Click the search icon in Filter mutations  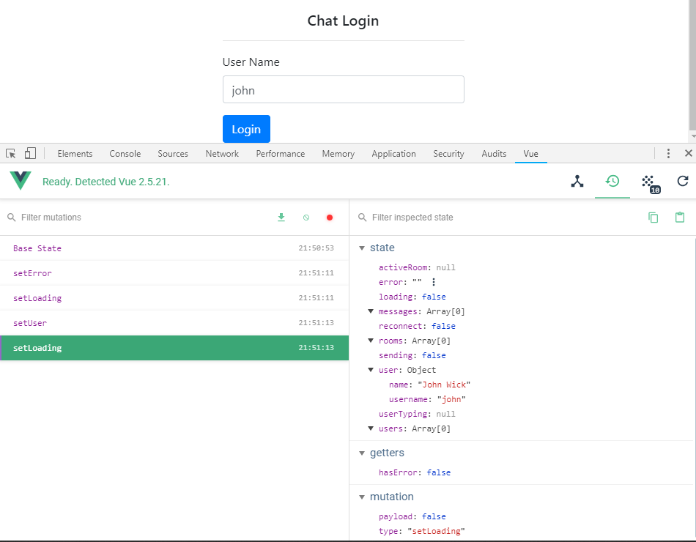(x=12, y=218)
